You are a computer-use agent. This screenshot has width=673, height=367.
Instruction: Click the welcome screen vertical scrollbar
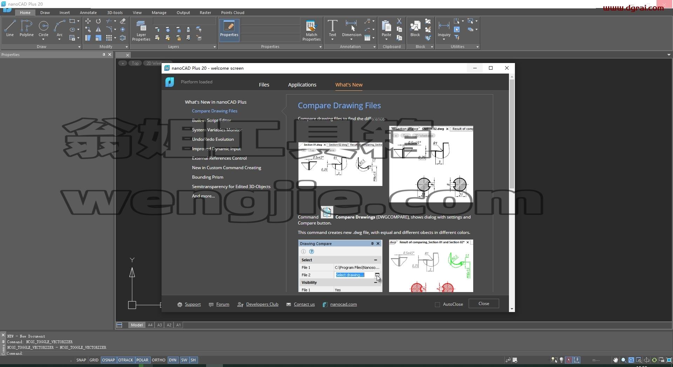point(512,134)
